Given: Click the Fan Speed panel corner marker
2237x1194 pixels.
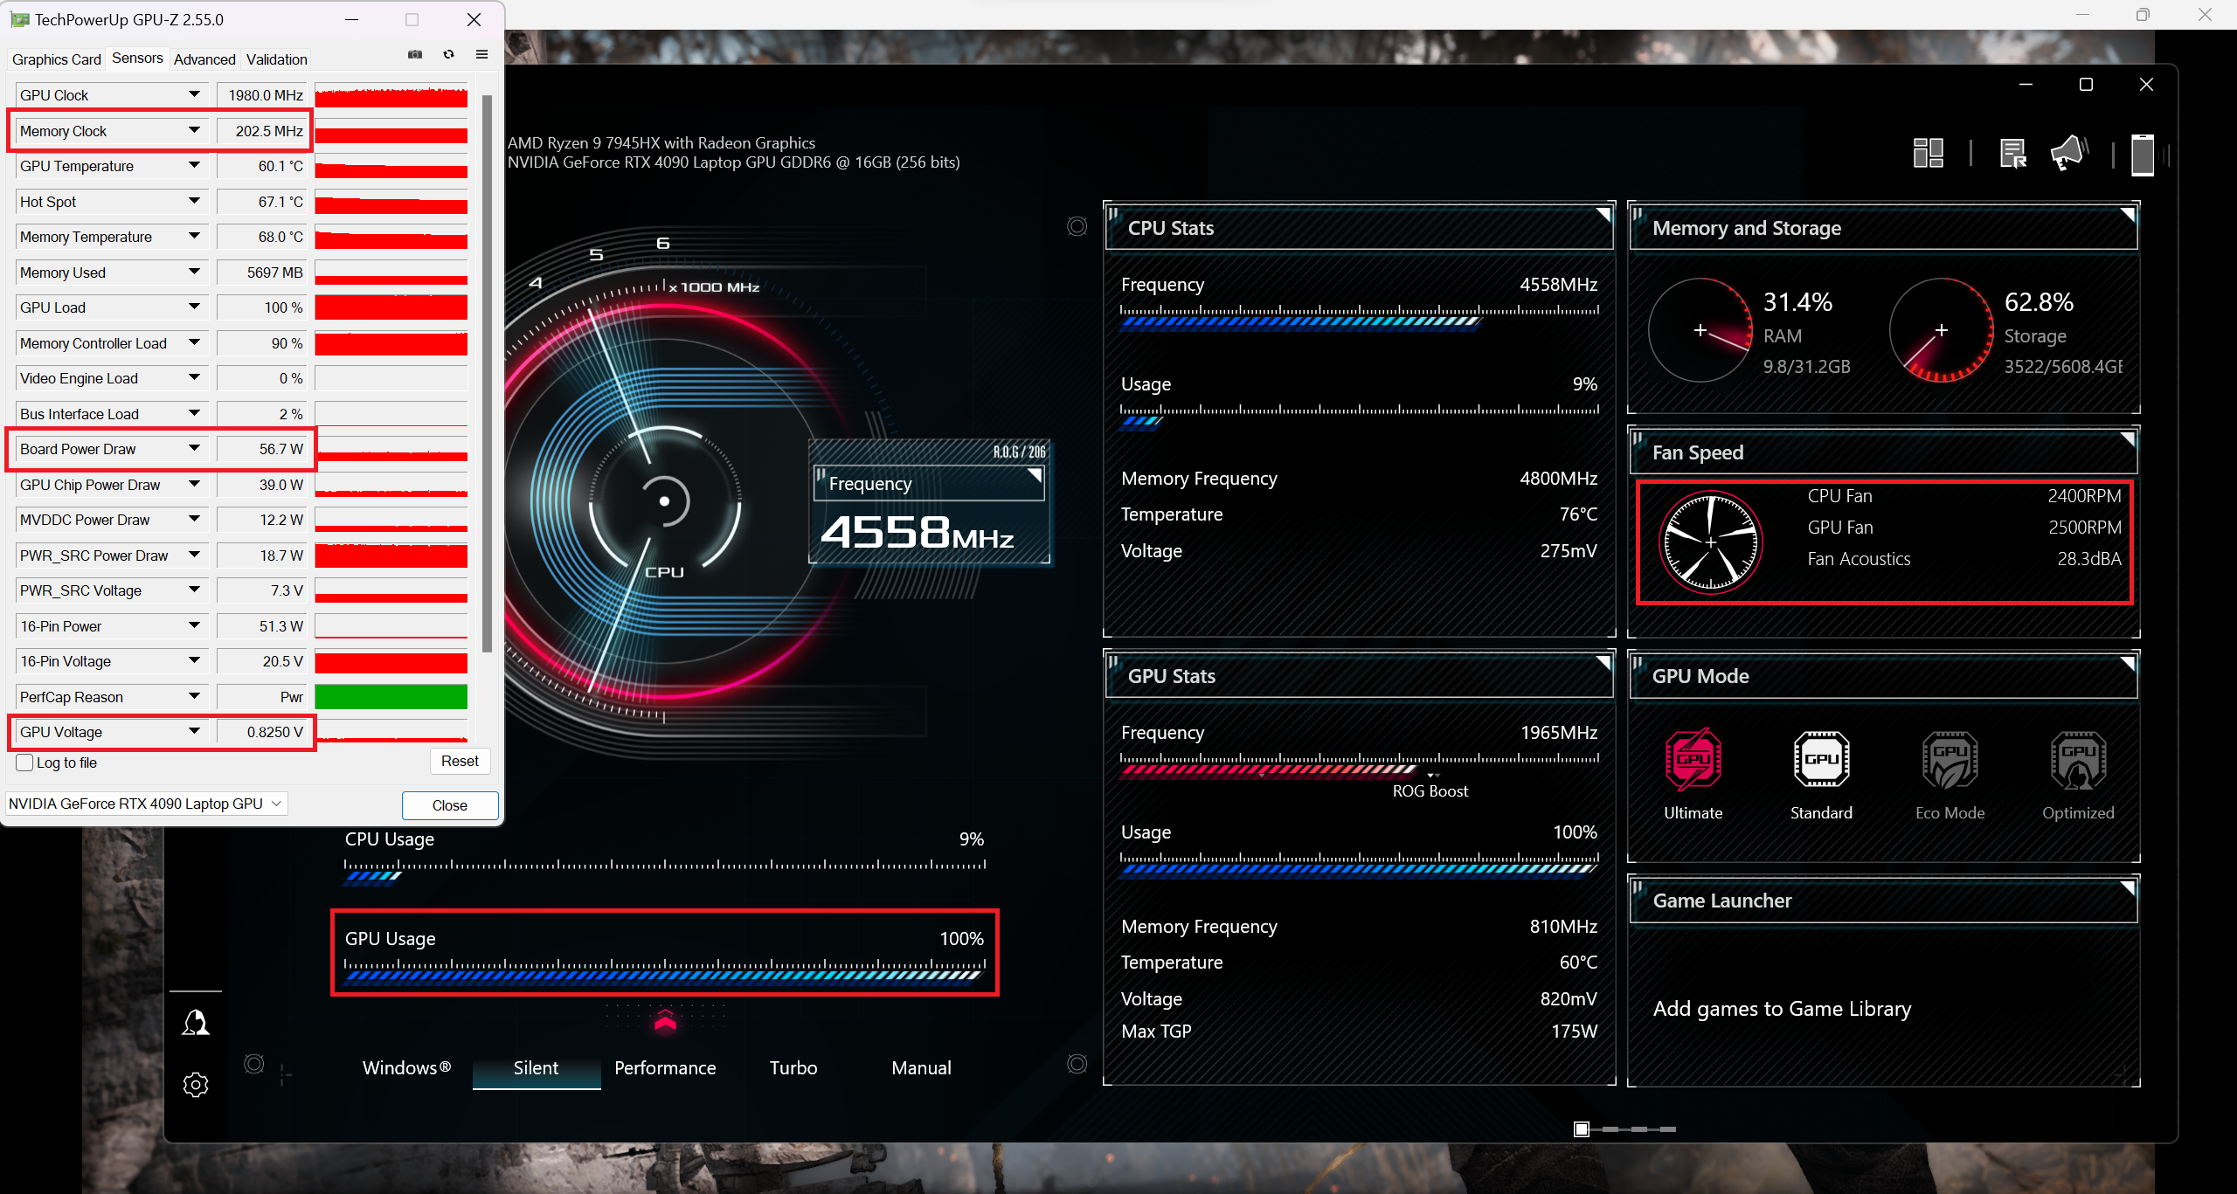Looking at the screenshot, I should coord(2128,439).
